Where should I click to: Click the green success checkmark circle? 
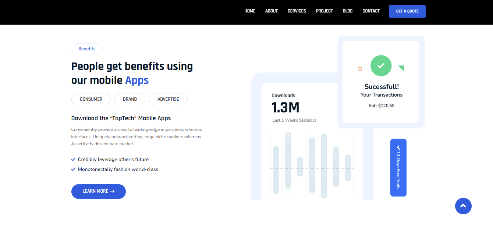pos(381,66)
